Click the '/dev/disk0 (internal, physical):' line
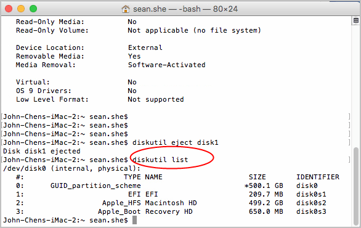 71,168
